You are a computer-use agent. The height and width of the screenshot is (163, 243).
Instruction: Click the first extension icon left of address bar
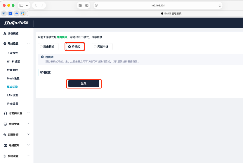click(80, 6)
